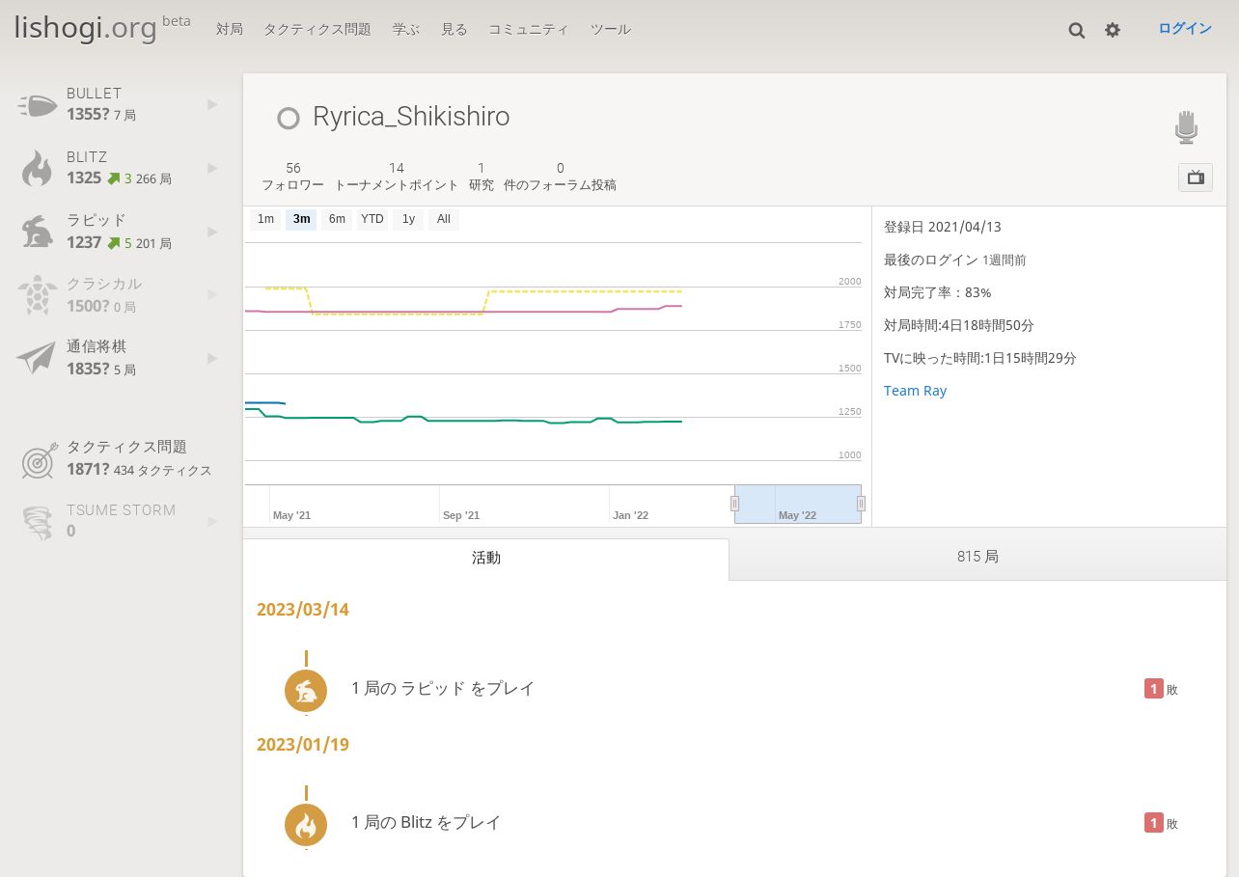
Task: Click the Rapid rabbit icon in sidebar
Action: click(x=38, y=232)
